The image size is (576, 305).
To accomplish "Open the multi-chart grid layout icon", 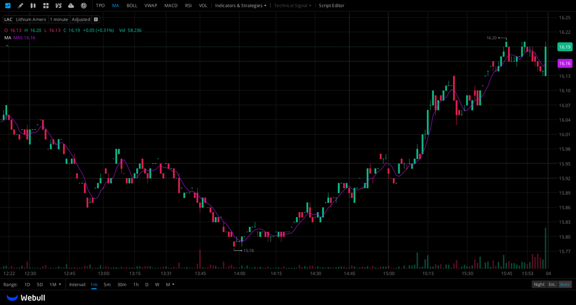I will pos(46,6).
